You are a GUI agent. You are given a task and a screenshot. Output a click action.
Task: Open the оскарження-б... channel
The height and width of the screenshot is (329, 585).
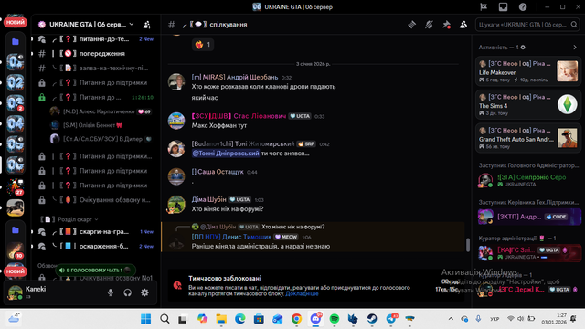pyautogui.click(x=95, y=247)
